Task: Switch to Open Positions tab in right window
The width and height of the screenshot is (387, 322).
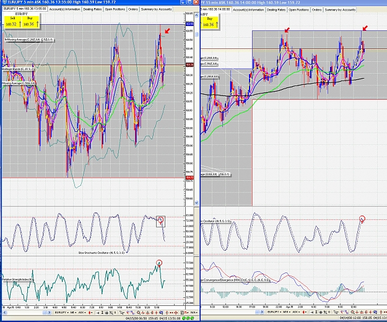Action: tap(298, 10)
